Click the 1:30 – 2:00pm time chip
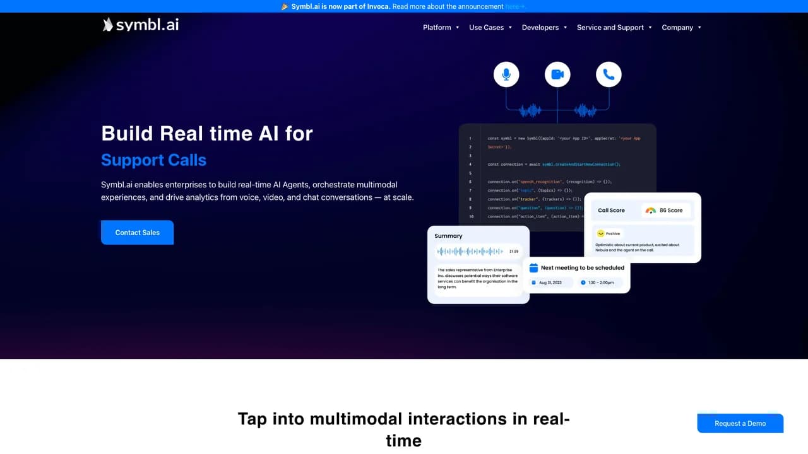The image size is (808, 454). coord(601,282)
